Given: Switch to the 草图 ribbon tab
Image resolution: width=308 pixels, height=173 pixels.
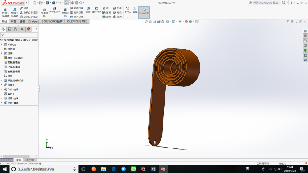Looking at the screenshot, I should pos(14,21).
